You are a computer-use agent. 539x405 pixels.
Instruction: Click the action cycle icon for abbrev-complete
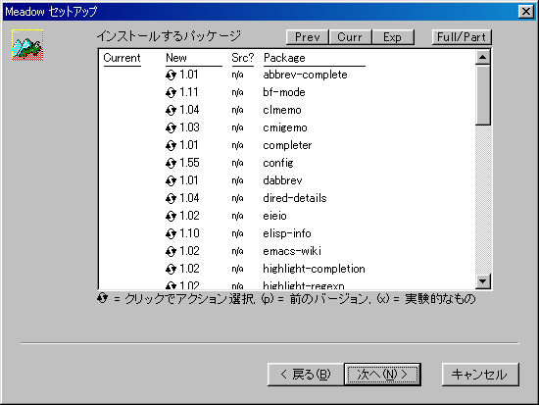click(171, 75)
